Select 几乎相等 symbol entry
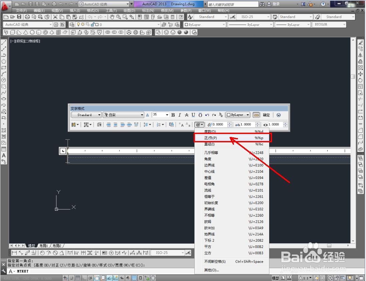 click(x=232, y=153)
